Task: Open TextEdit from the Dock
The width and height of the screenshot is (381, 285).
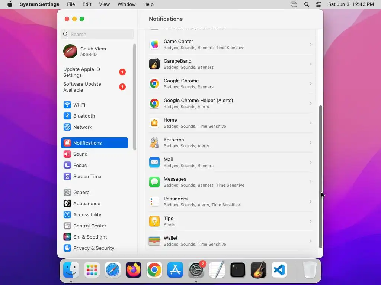Action: (217, 270)
